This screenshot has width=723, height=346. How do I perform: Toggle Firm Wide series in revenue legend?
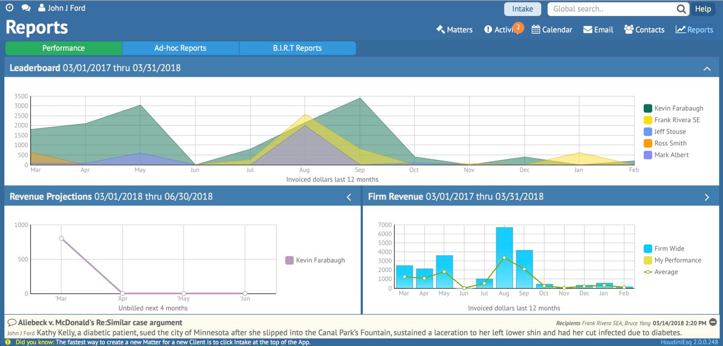point(664,249)
